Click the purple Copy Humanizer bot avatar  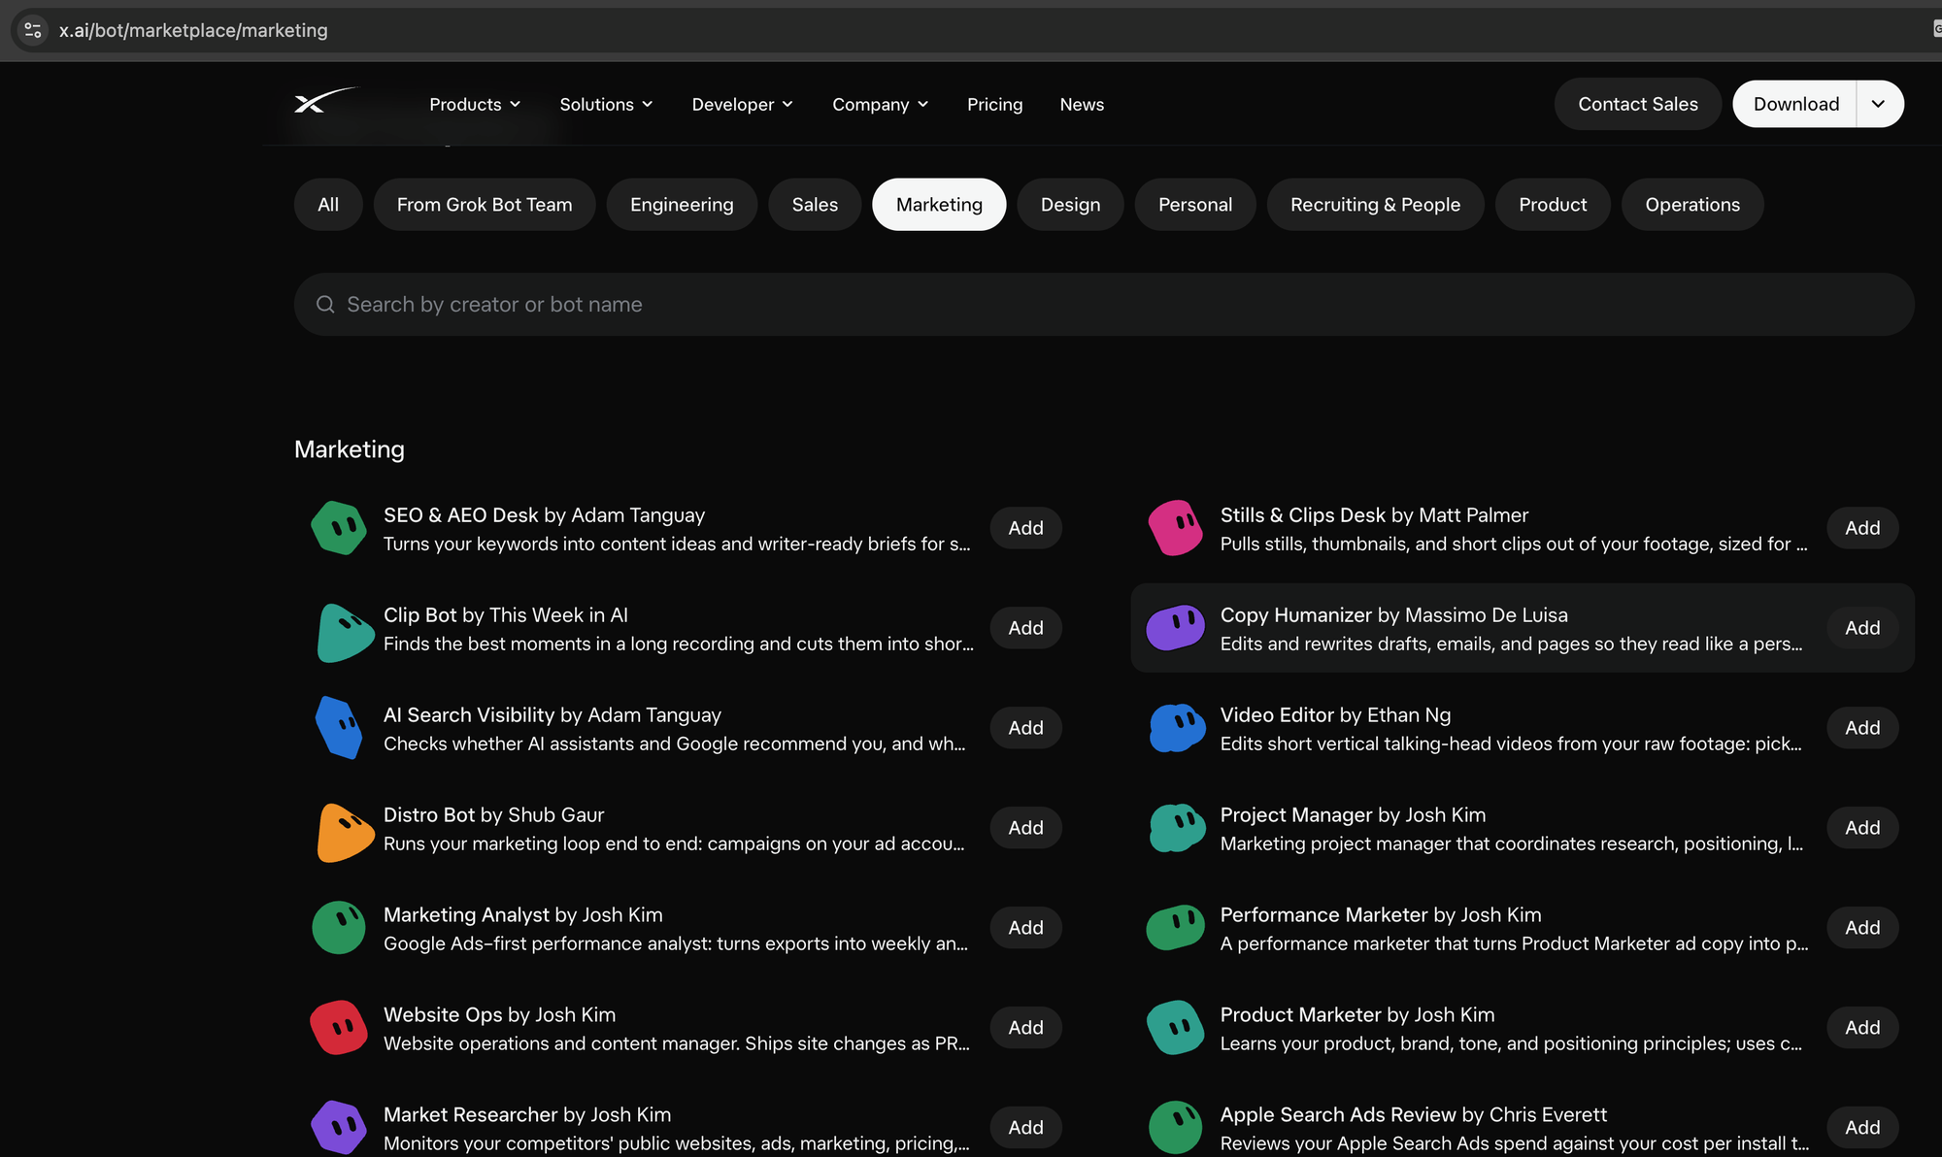point(1176,628)
